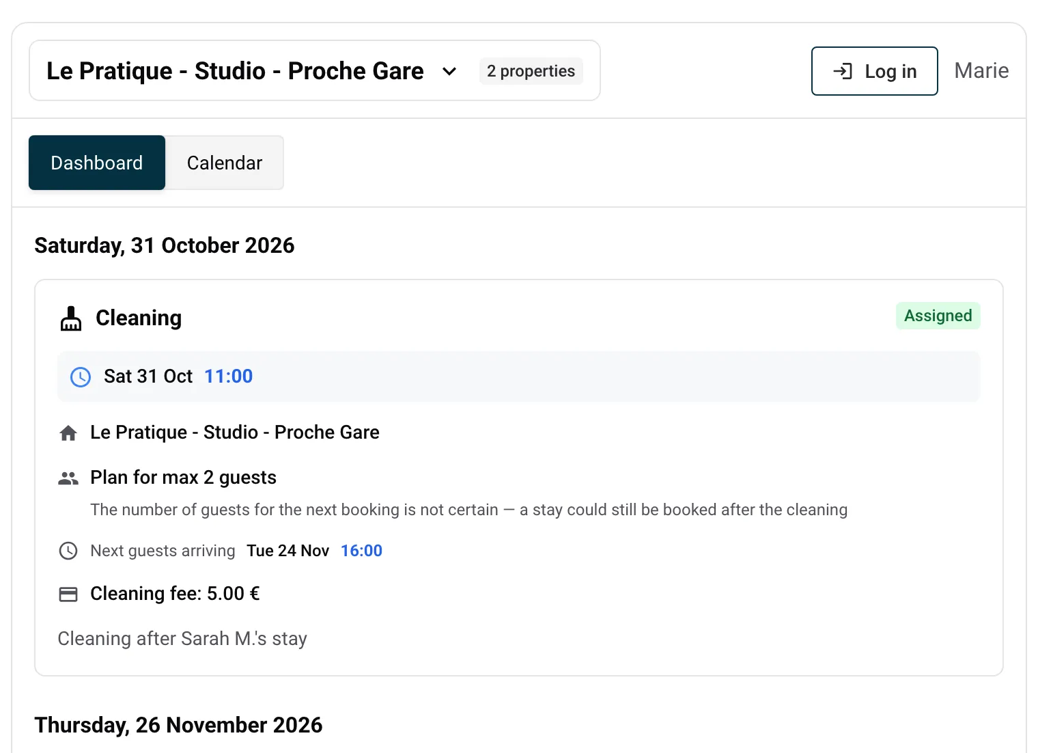The height and width of the screenshot is (753, 1038).
Task: Click the 11:00 cleaning time
Action: (x=229, y=376)
